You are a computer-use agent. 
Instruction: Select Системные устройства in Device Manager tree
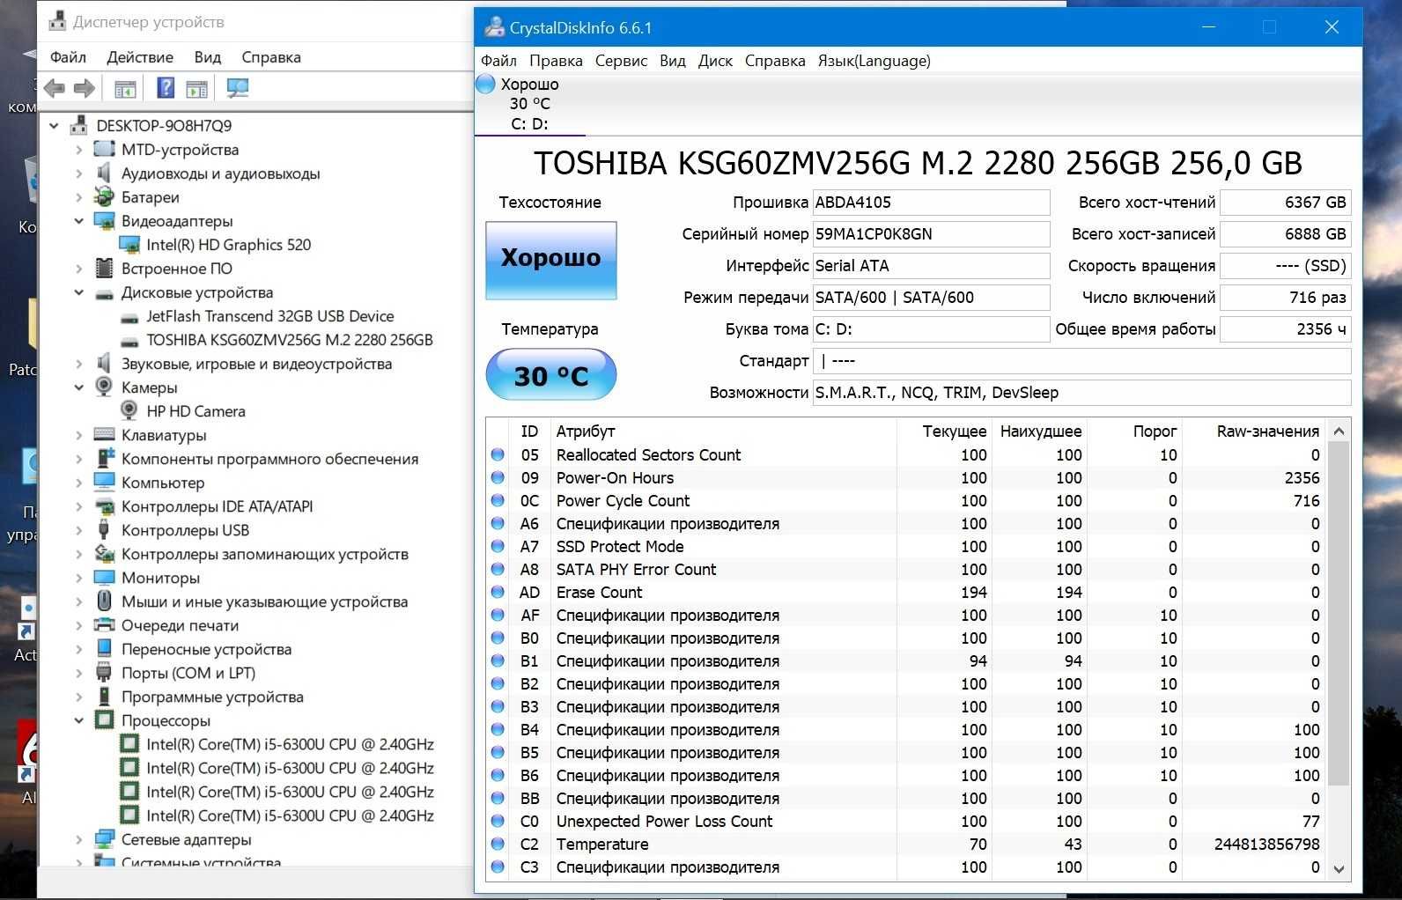point(201,862)
